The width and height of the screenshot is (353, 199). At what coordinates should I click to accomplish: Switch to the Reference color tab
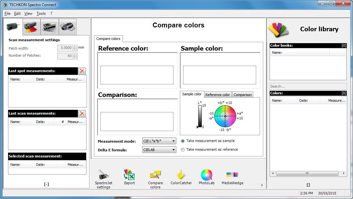pyautogui.click(x=218, y=95)
